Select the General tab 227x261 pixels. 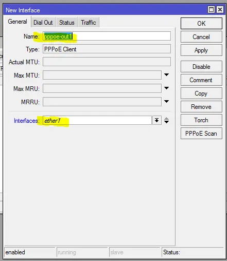click(x=18, y=22)
